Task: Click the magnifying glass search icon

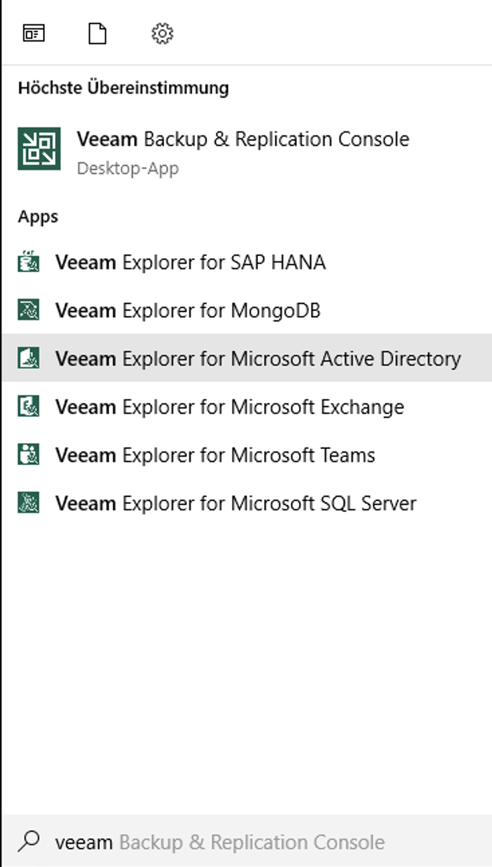Action: click(28, 841)
